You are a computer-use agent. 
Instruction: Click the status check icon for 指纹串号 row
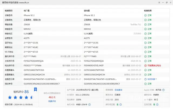pos(145,84)
